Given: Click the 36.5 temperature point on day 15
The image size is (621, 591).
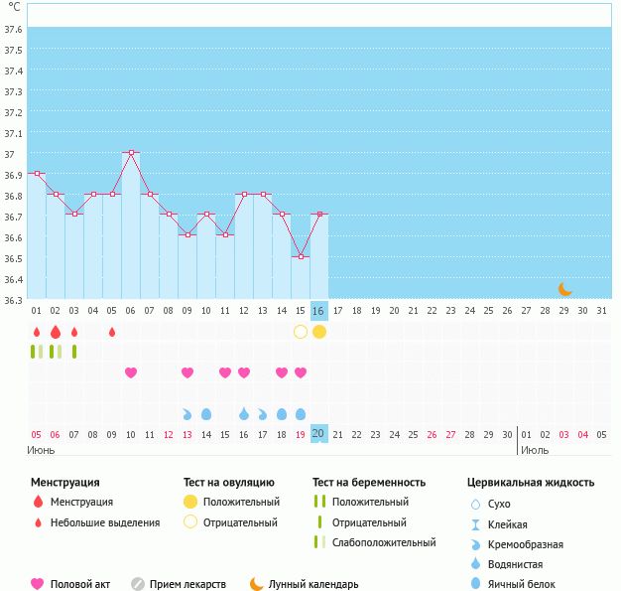Looking at the screenshot, I should coord(301,257).
